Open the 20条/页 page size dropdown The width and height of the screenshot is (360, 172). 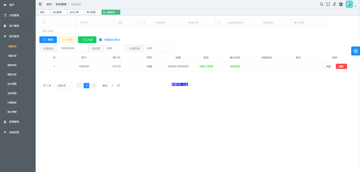coord(63,85)
